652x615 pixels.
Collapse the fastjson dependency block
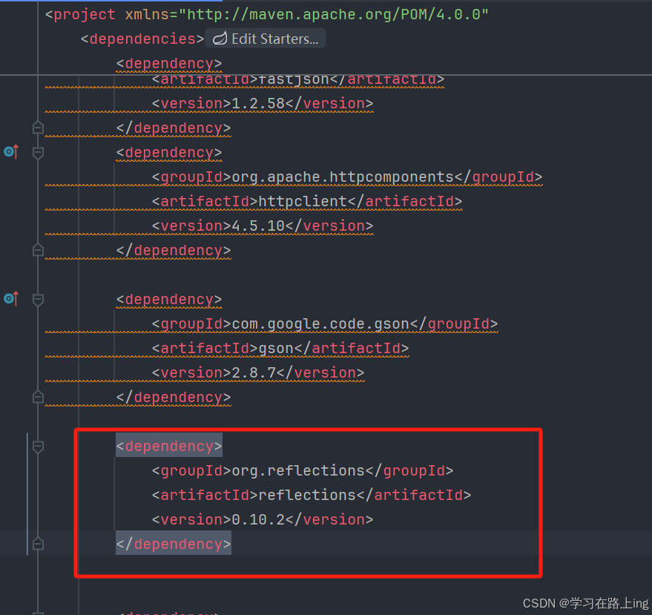38,127
